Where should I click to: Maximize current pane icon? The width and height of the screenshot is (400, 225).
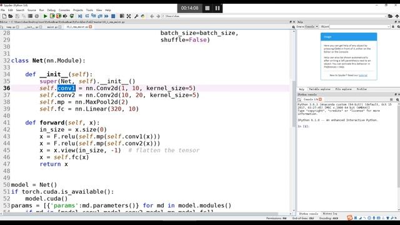coord(122,16)
